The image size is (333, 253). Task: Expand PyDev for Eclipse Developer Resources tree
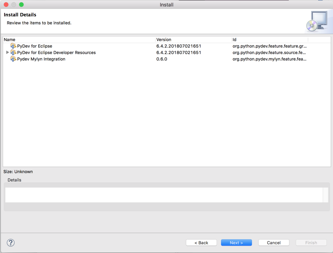[x=7, y=52]
